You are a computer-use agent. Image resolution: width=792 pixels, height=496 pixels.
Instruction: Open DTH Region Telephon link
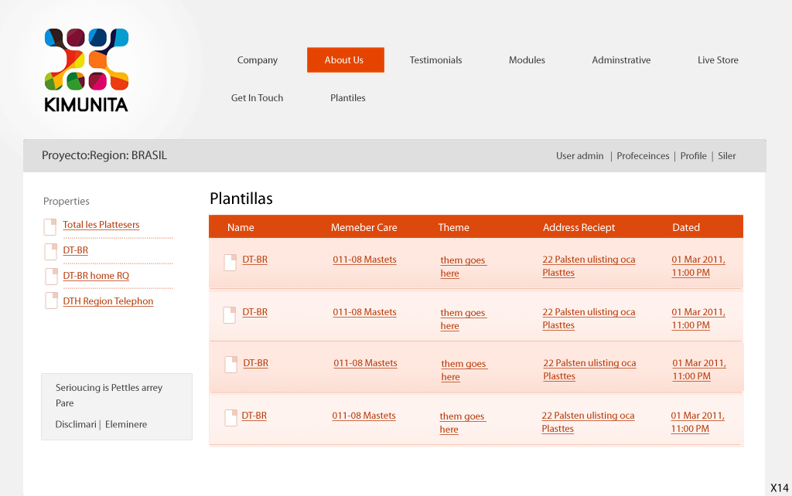[x=108, y=301]
